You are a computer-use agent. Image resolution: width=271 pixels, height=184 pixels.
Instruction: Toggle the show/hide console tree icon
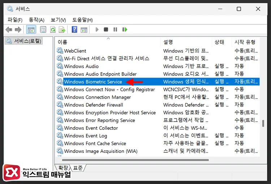click(x=31, y=30)
